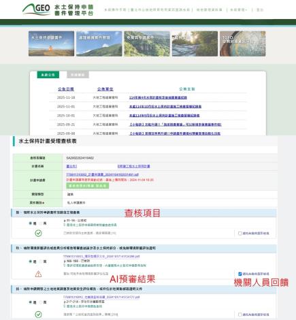Open the announcement dated 2025-11-10
Screen dimensions: 296x320
158,97
